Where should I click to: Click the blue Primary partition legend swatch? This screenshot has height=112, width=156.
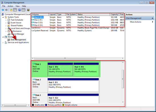46,105
